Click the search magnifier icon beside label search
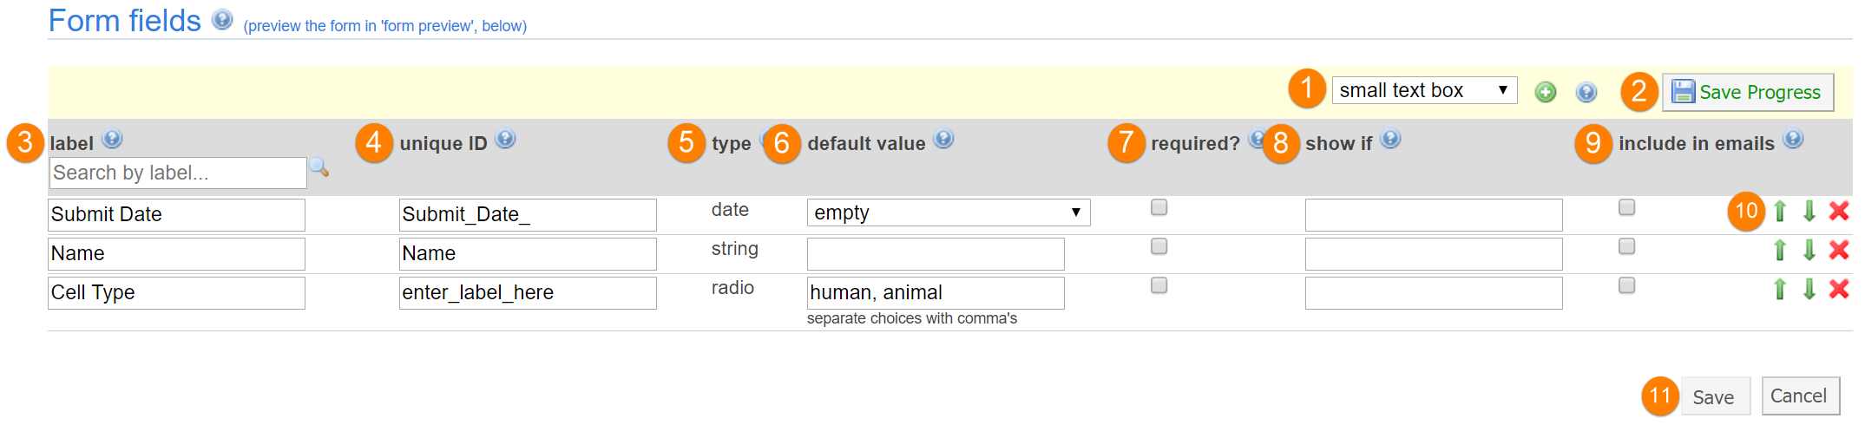Screen dimensions: 1865x425 (x=319, y=167)
